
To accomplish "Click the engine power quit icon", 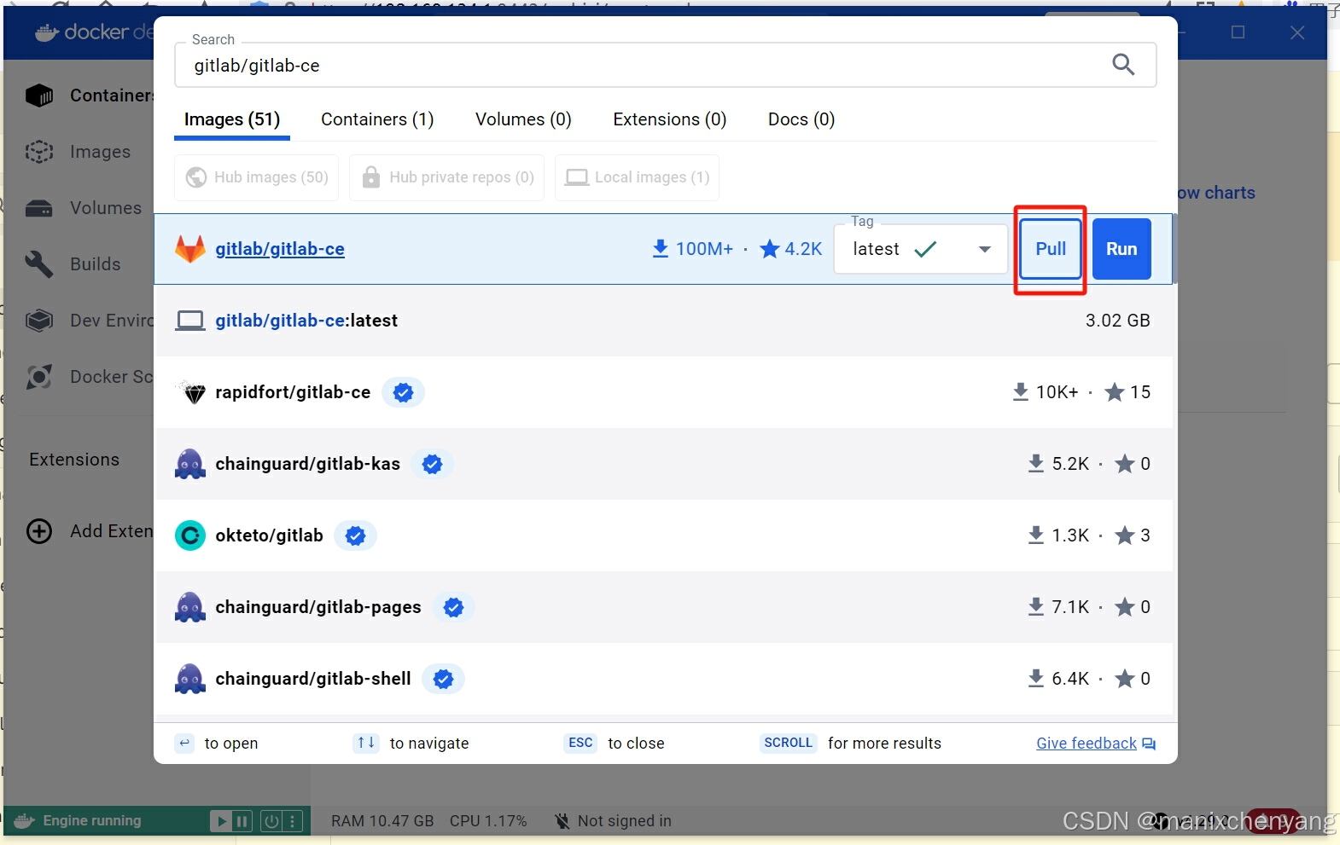I will (x=271, y=821).
